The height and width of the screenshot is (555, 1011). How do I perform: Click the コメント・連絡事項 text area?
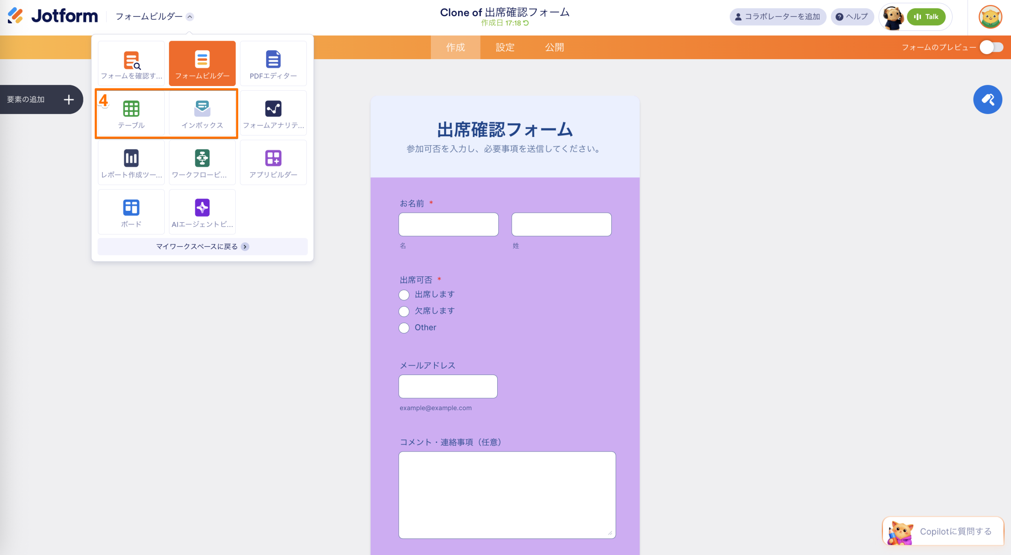507,495
